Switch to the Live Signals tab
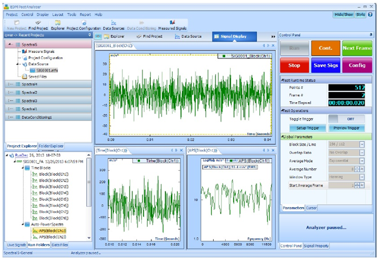This screenshot has width=379, height=260. (16, 245)
